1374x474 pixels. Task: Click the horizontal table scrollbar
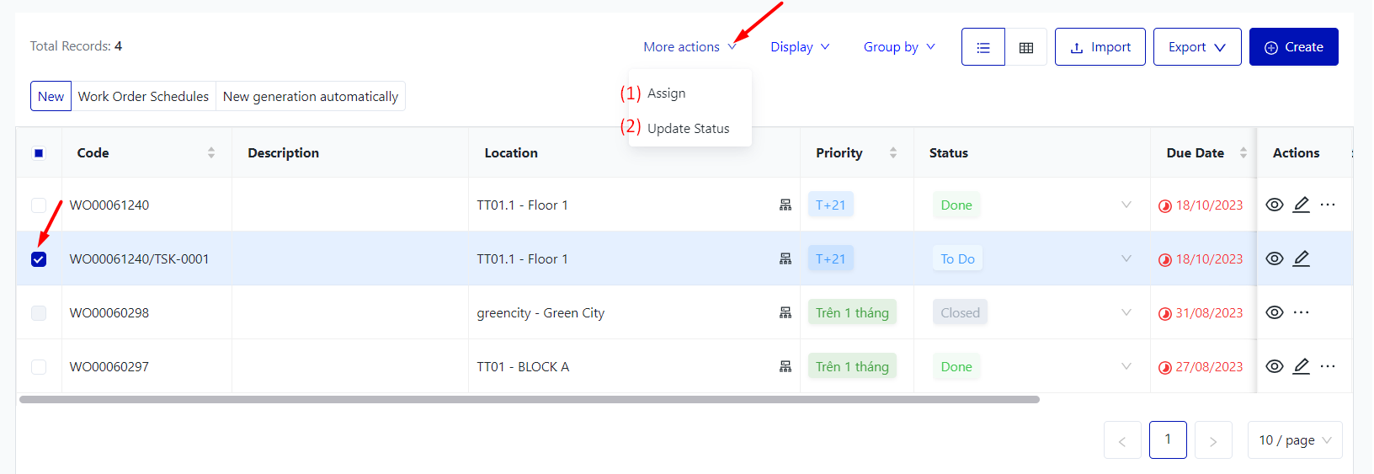pos(529,399)
